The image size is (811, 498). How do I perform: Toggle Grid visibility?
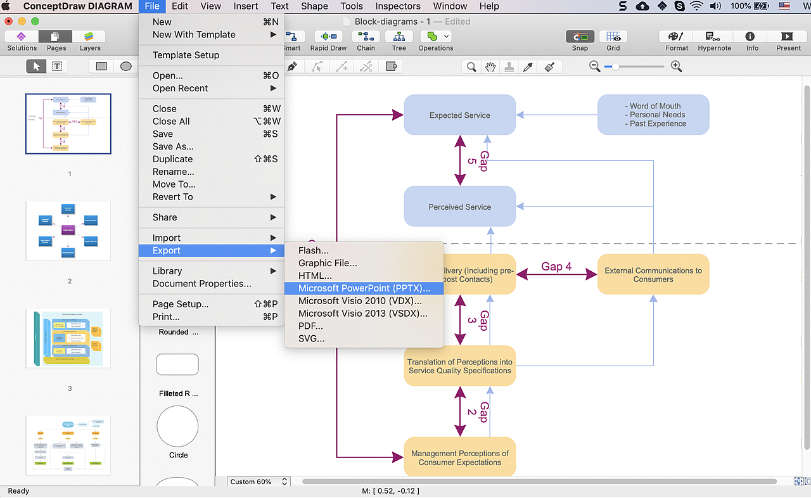point(613,37)
